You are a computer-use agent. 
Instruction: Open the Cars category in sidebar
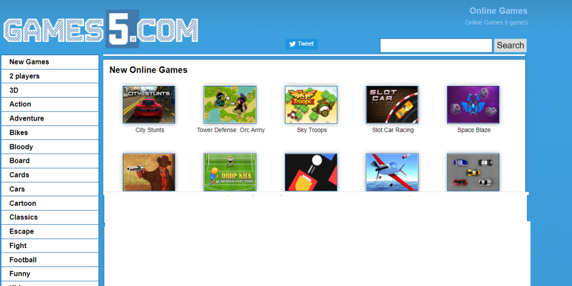[50, 189]
